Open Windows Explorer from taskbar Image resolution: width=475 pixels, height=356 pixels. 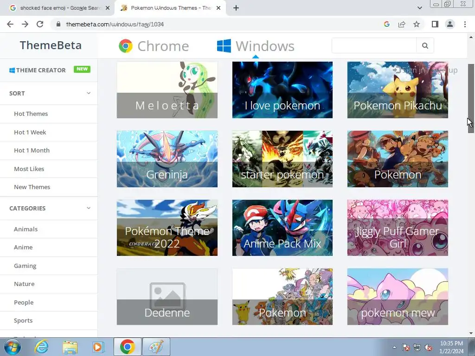point(70,347)
